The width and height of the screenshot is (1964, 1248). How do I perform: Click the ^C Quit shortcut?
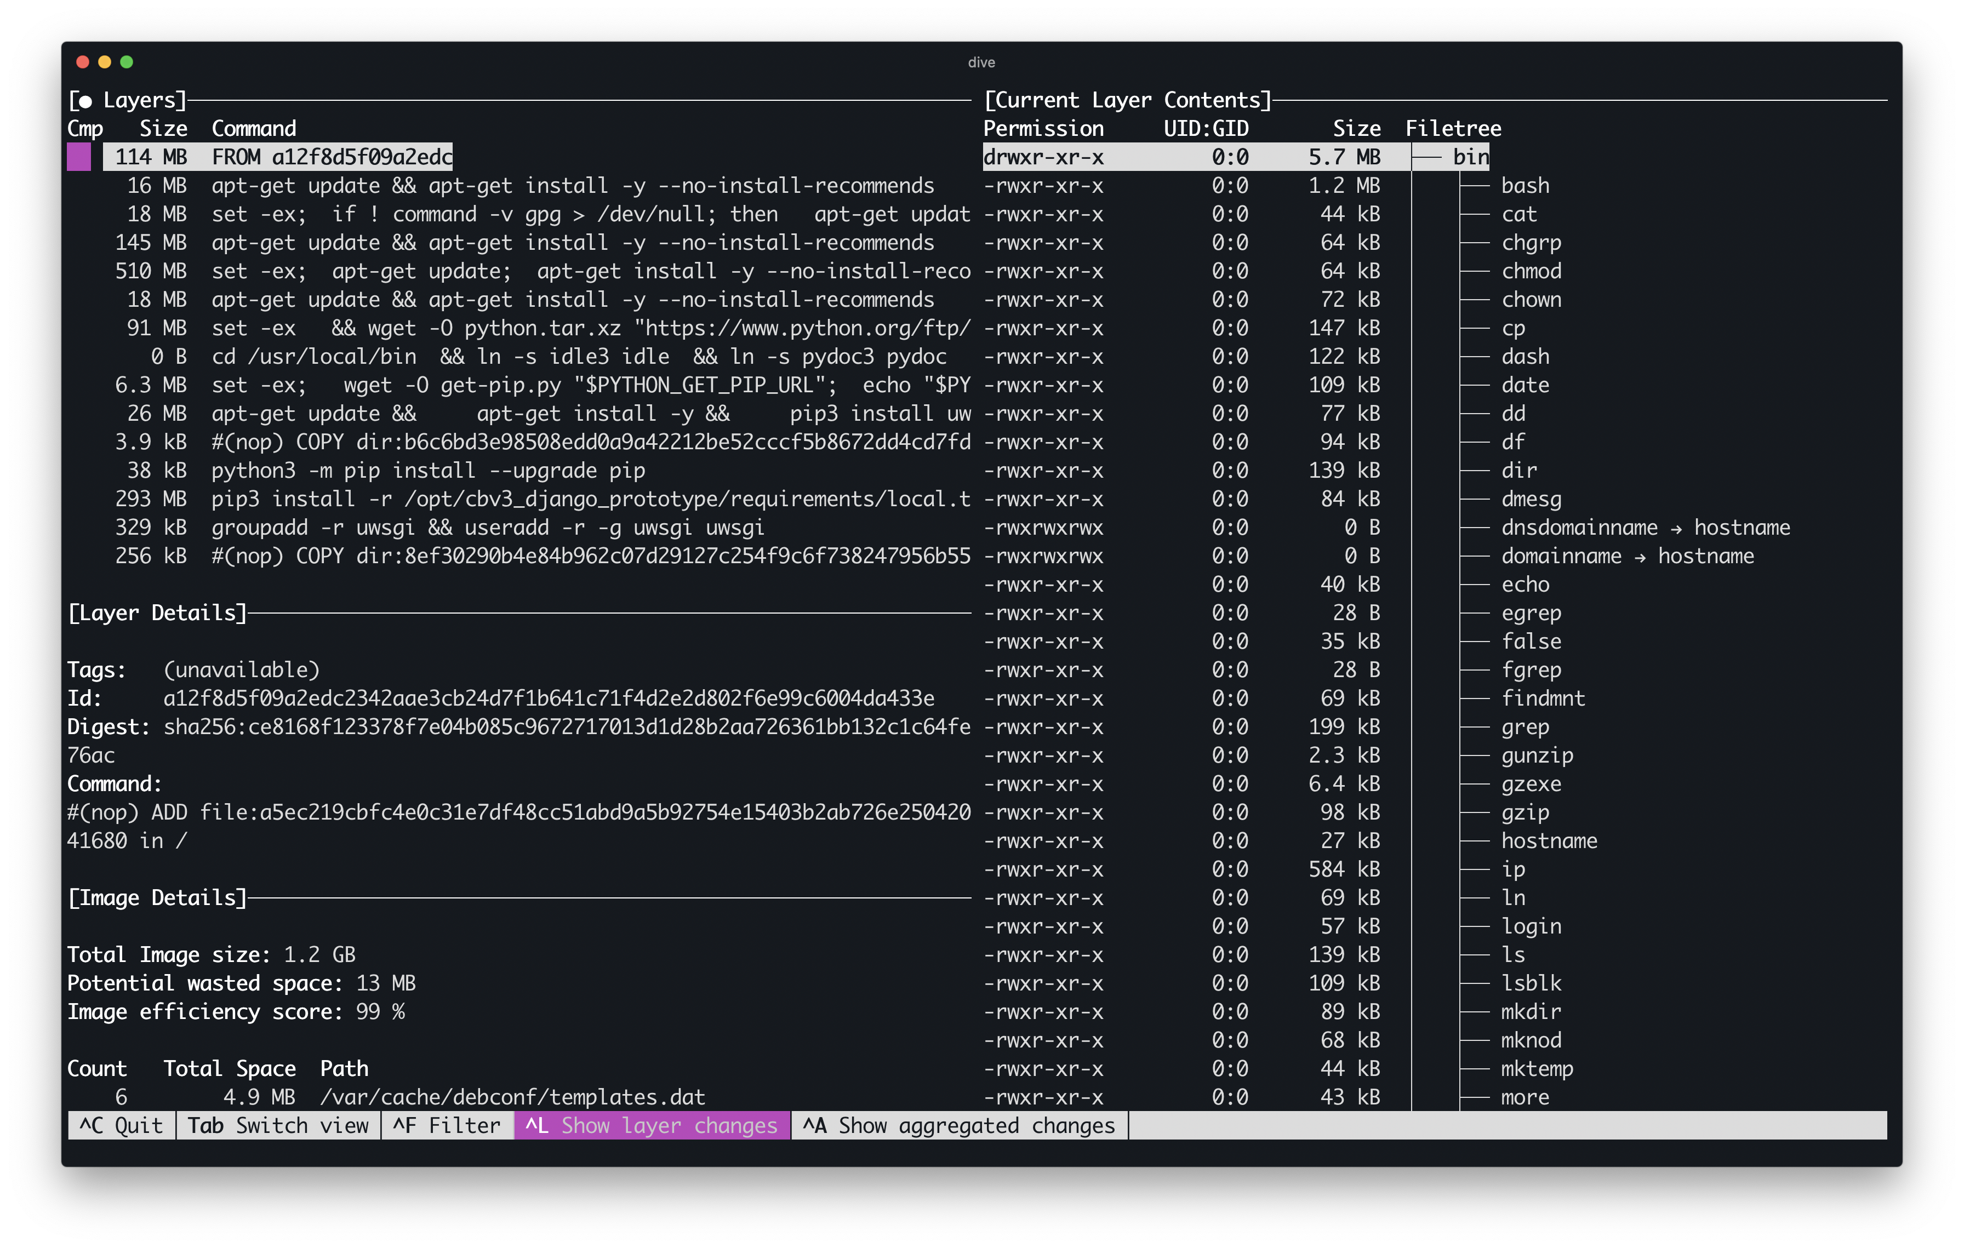pyautogui.click(x=122, y=1125)
